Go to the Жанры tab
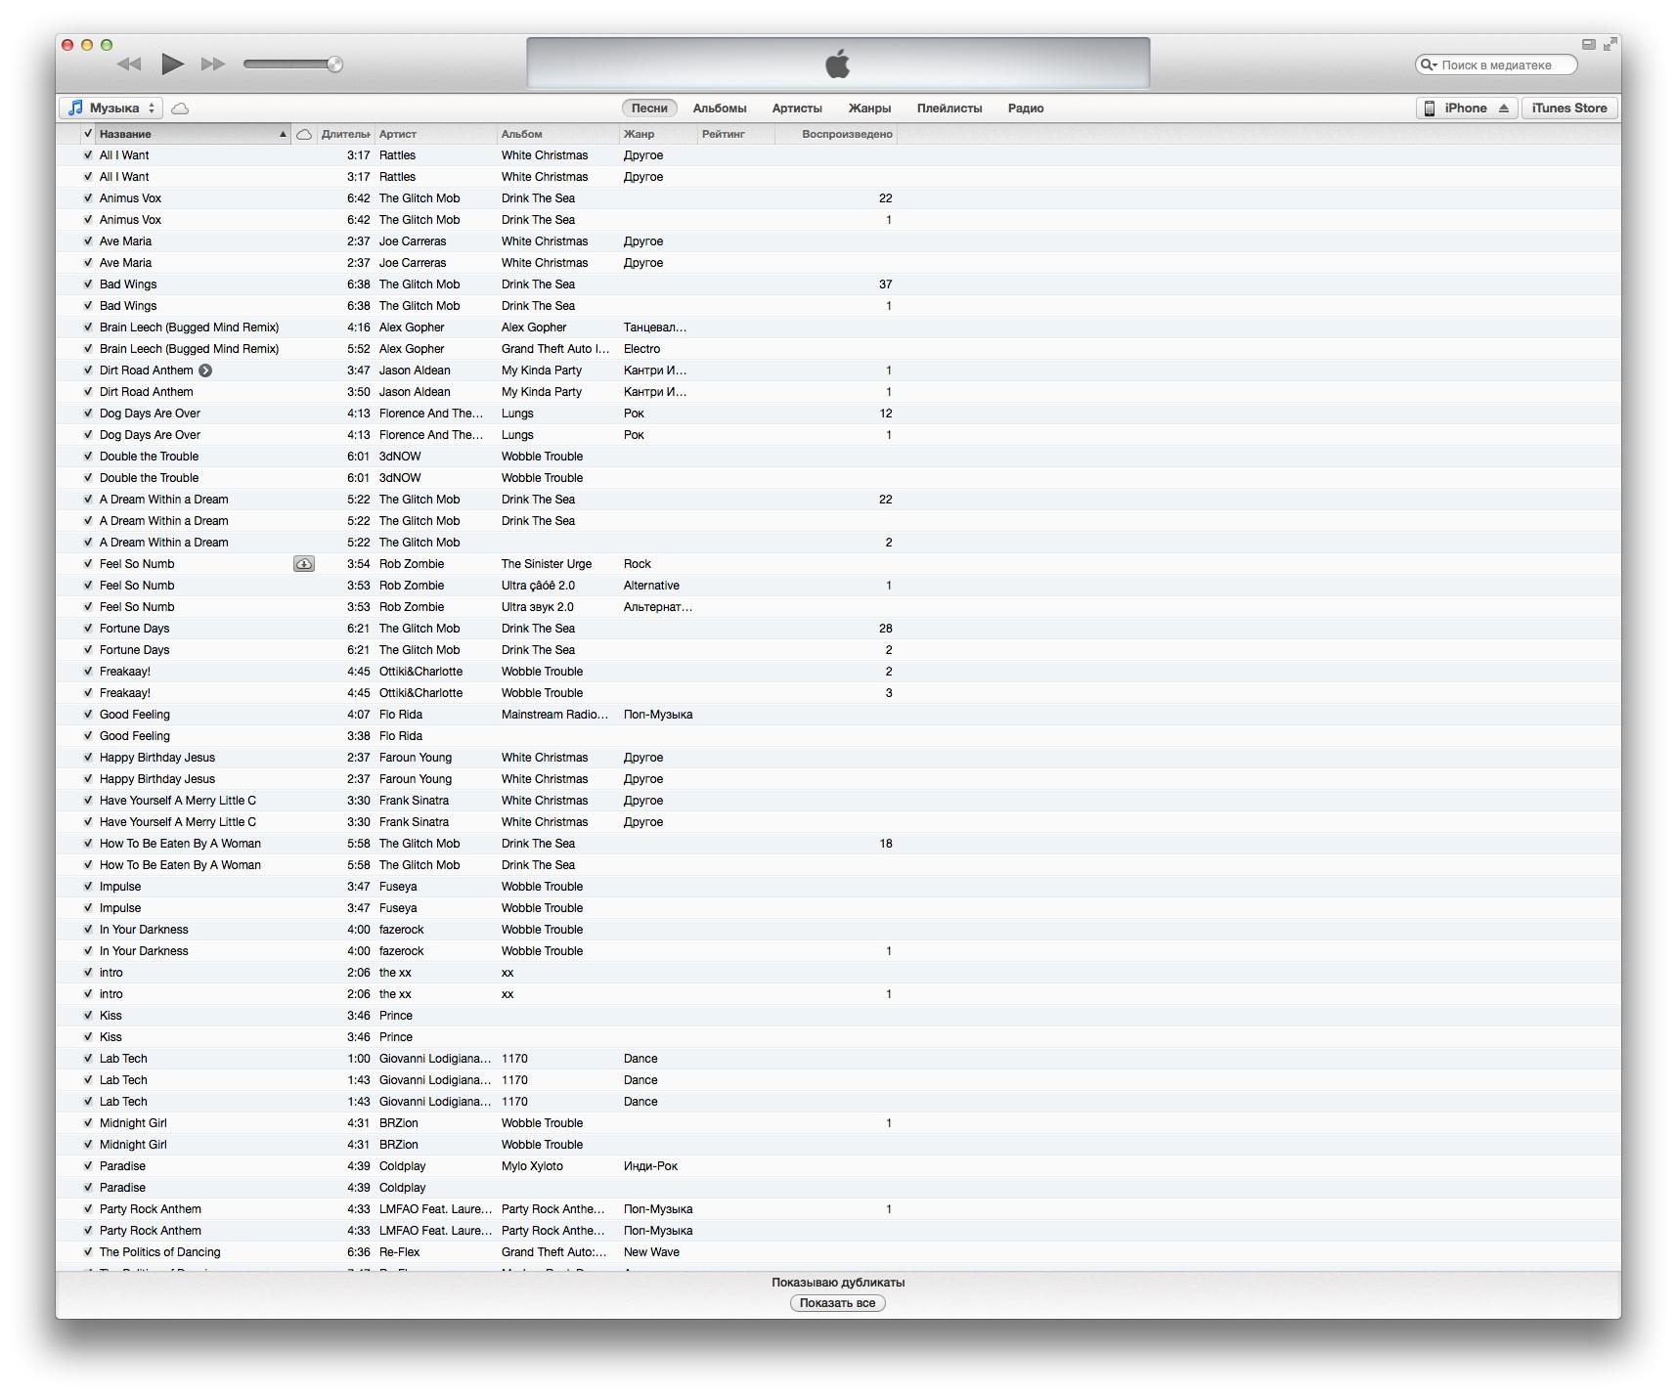Screen dimensions: 1677x1396 (869, 109)
